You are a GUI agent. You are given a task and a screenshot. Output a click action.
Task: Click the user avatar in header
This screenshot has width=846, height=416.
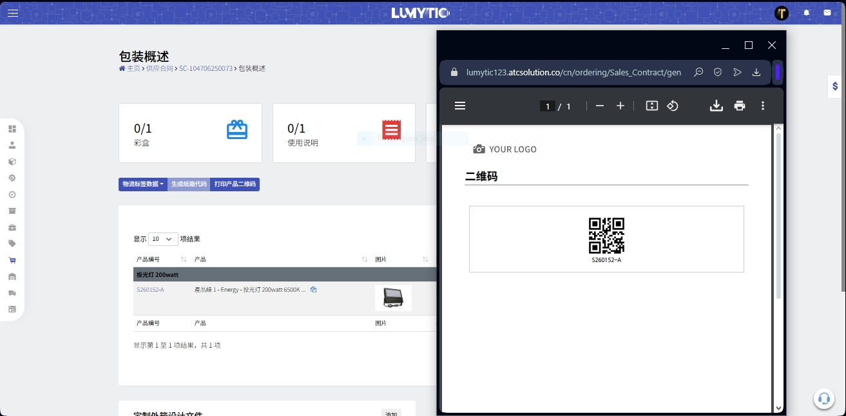click(782, 13)
